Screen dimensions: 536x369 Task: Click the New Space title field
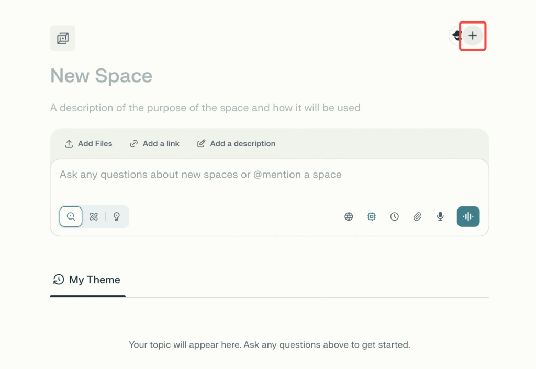(101, 76)
